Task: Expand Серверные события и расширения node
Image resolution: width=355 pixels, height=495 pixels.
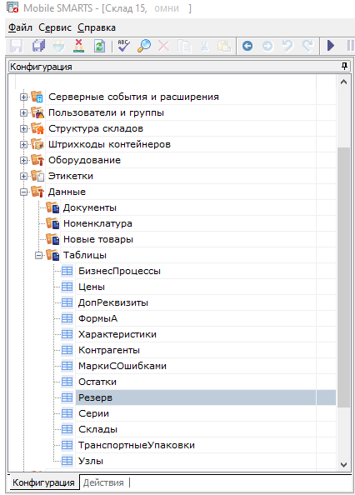Action: [23, 97]
